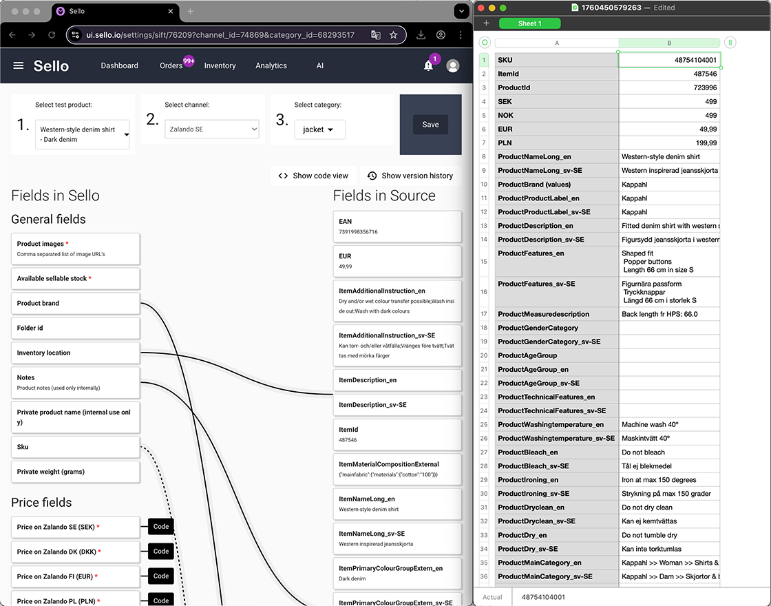Click the Chrome profile icon
771x606 pixels.
click(441, 34)
